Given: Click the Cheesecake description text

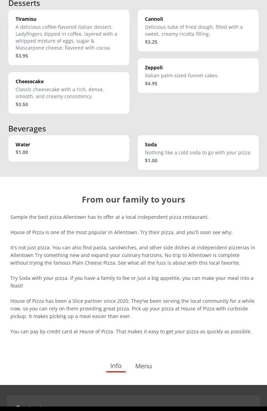Looking at the screenshot, I should pos(60,93).
